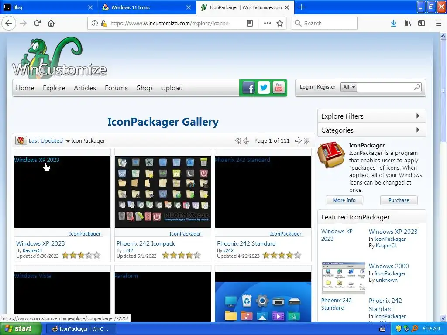Open WinCustomize Facebook page icon
Image resolution: width=447 pixels, height=335 pixels.
click(248, 88)
